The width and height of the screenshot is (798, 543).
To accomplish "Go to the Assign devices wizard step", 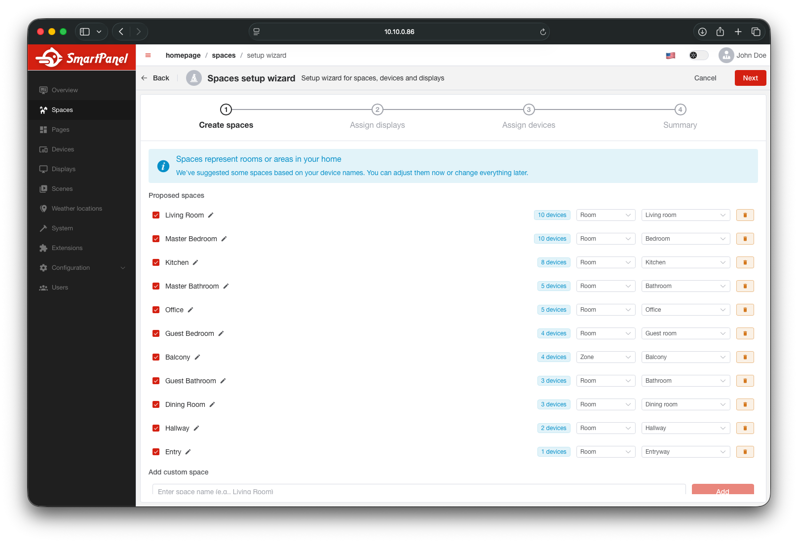I will click(x=529, y=109).
